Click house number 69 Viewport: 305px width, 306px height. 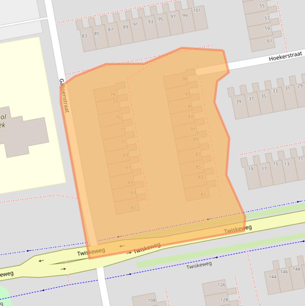(125, 155)
